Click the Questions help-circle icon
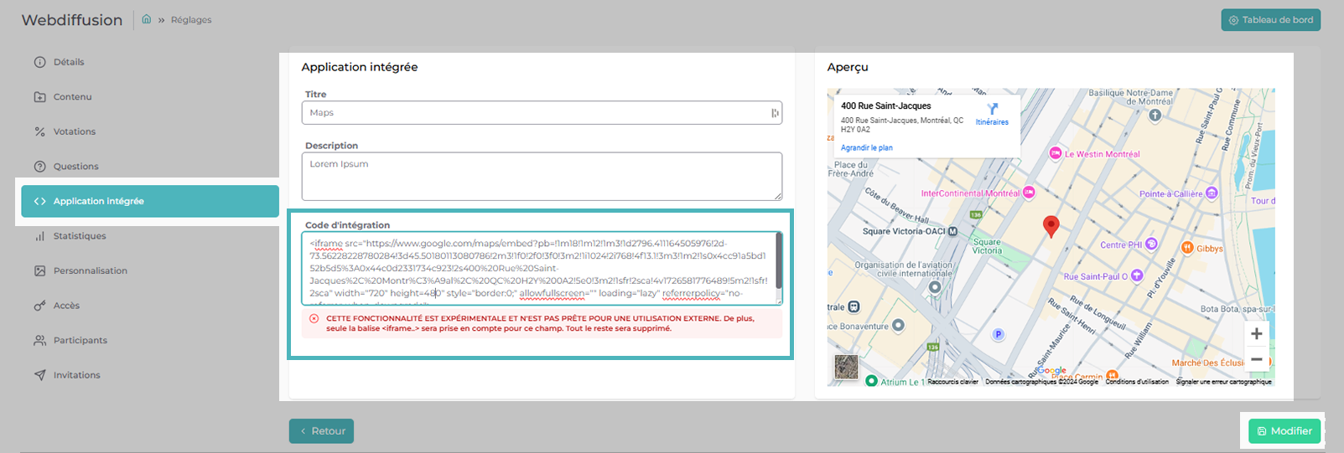 click(39, 167)
